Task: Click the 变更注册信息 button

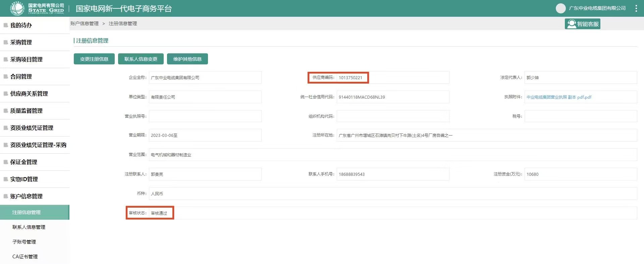Action: coord(94,59)
